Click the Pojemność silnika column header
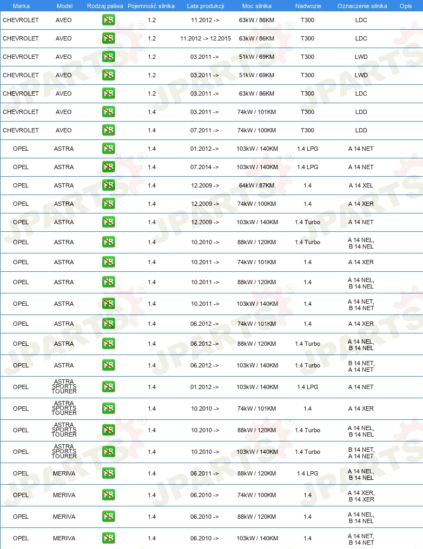The width and height of the screenshot is (423, 549). 151,6
